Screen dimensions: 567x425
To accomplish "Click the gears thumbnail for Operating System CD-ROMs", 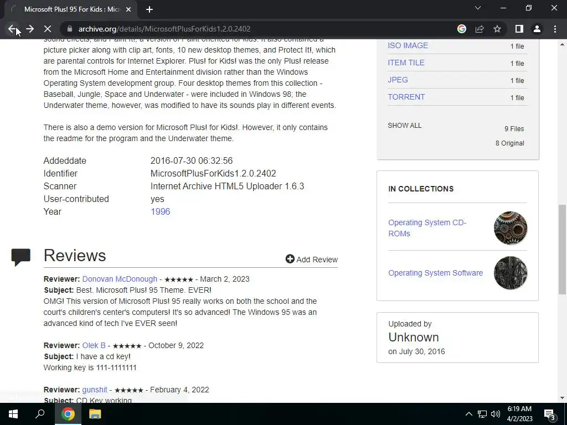I will click(510, 228).
